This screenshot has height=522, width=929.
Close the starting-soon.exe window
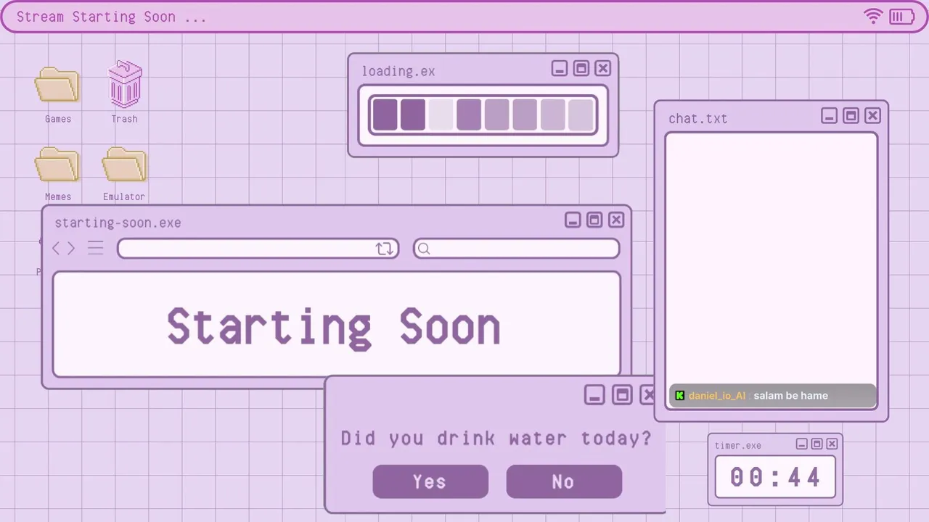[x=616, y=220]
